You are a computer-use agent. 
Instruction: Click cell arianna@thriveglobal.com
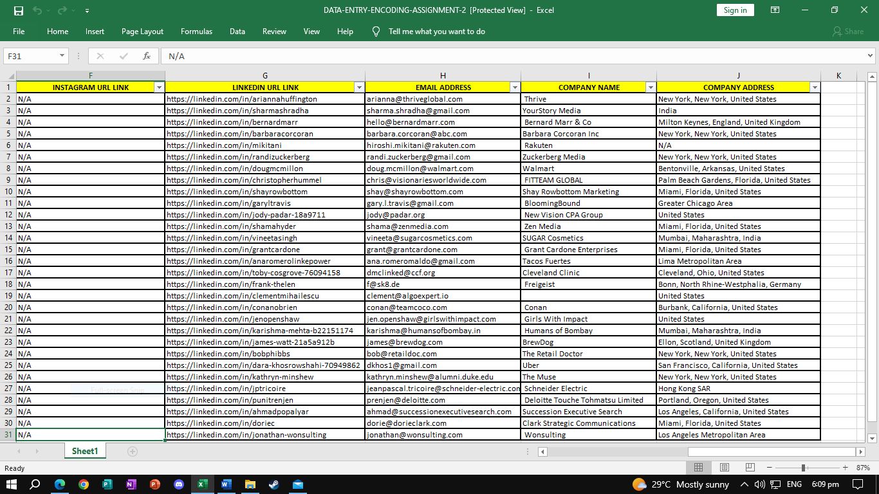point(443,99)
